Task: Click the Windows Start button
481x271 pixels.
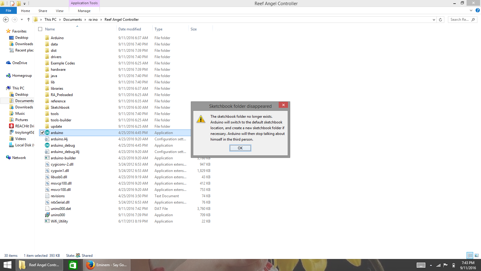Action: tap(8, 265)
